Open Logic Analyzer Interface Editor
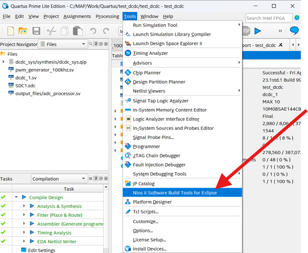 [x=183, y=119]
